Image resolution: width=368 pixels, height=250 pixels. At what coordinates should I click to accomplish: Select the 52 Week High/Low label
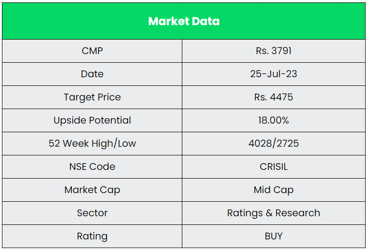pyautogui.click(x=92, y=143)
